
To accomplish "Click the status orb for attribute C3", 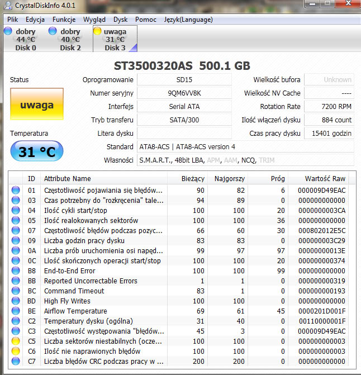I will pyautogui.click(x=16, y=331).
